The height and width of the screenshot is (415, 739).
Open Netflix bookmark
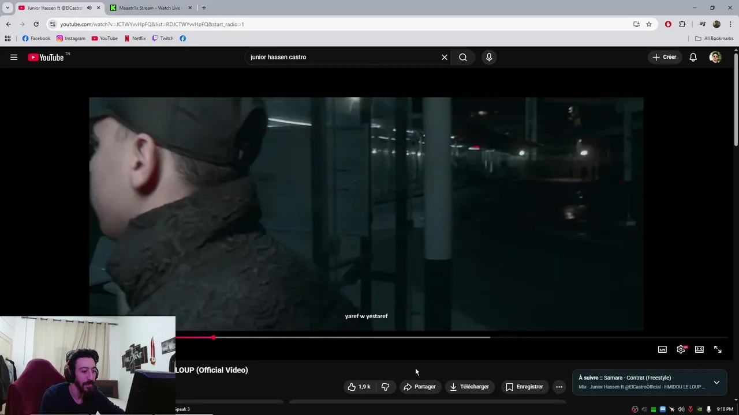click(x=135, y=39)
